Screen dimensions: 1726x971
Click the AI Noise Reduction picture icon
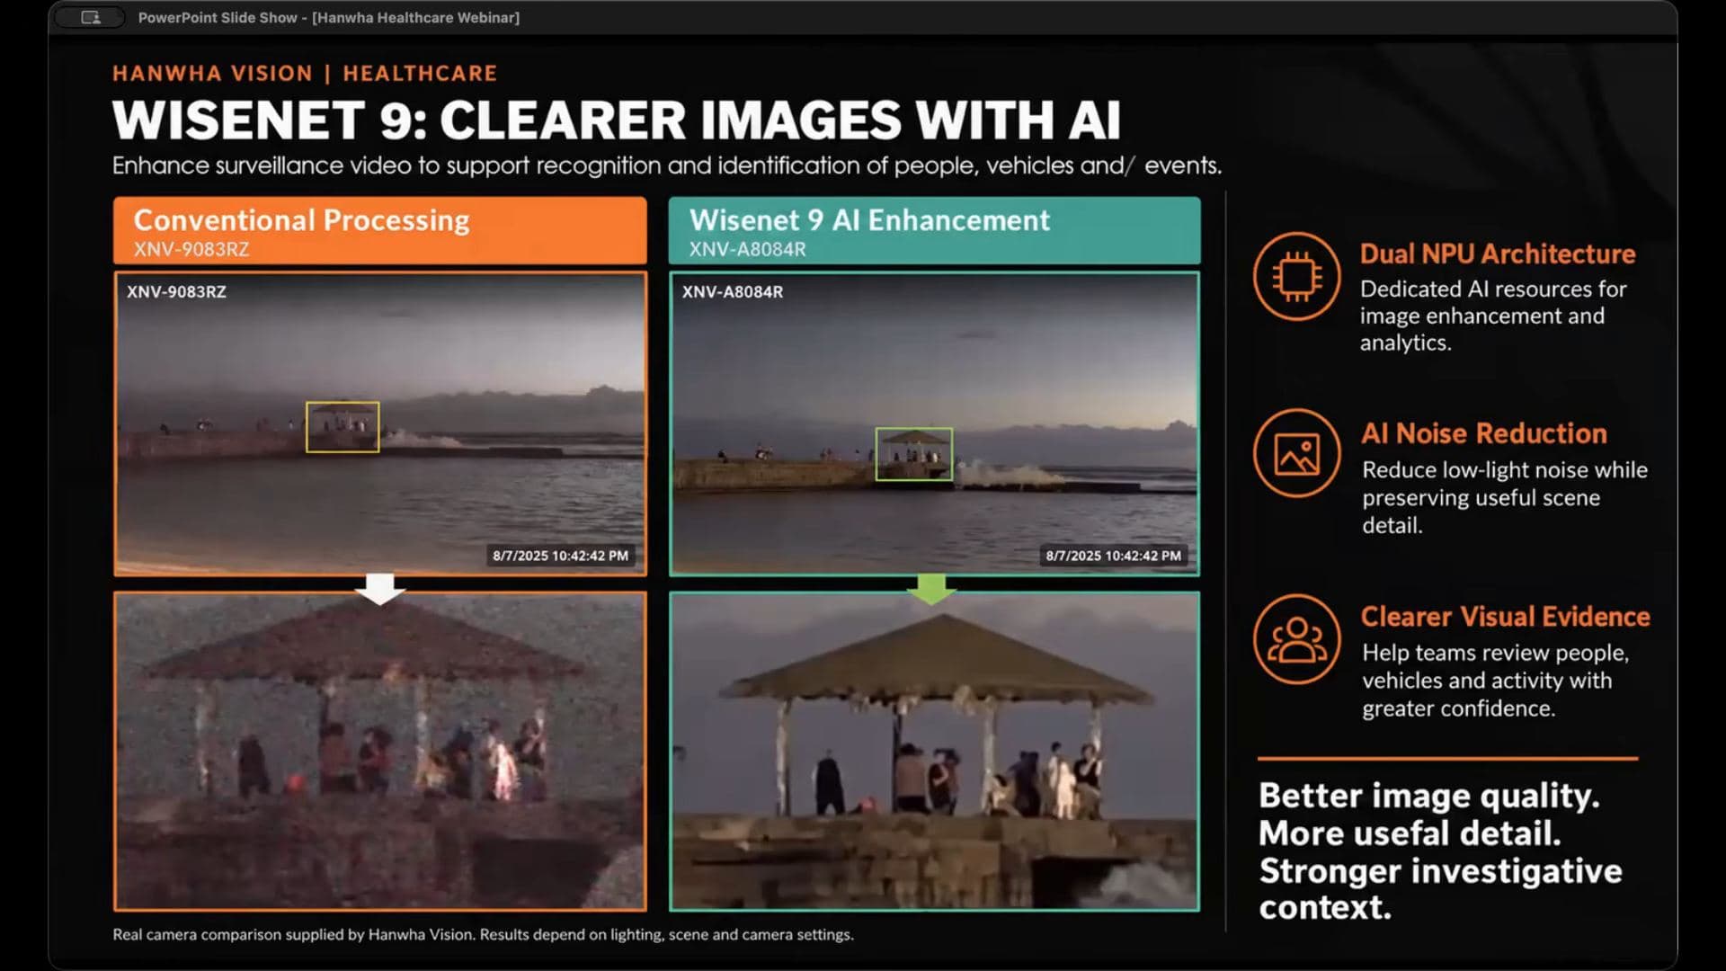click(1296, 453)
